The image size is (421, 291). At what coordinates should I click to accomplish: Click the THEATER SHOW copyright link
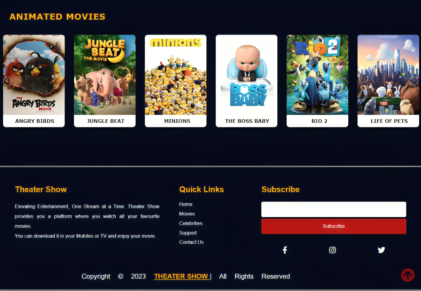(x=181, y=277)
